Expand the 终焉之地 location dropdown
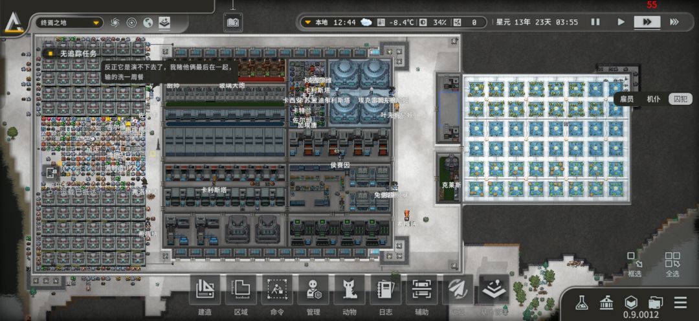 click(x=69, y=22)
